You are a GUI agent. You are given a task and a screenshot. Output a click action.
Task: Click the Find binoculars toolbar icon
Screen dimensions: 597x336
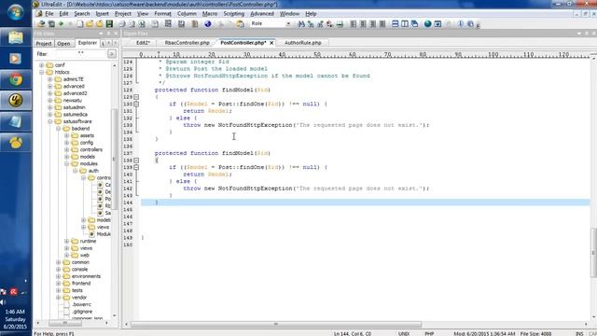pyautogui.click(x=301, y=24)
